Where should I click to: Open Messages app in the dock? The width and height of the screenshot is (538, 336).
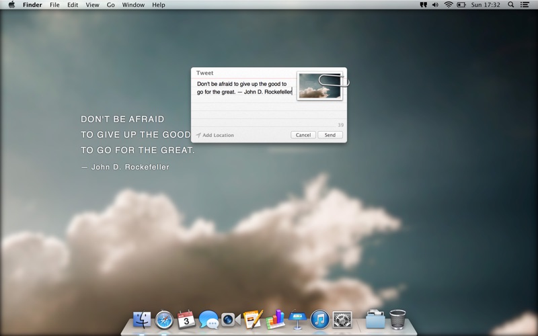(208, 320)
